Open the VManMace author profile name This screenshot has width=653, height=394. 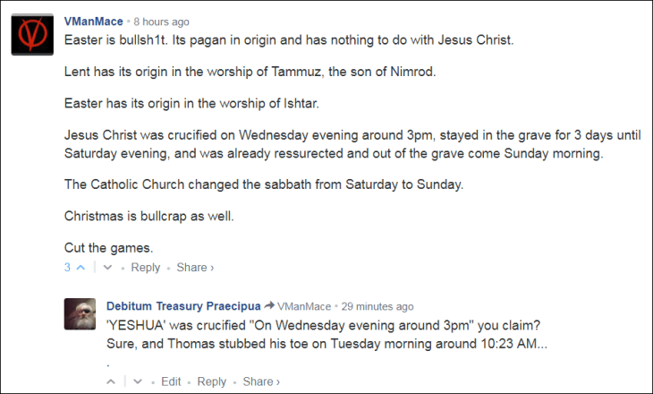click(x=93, y=21)
